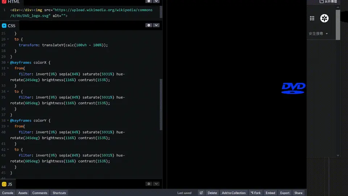The image size is (348, 196).
Task: Open the Comments tab
Action: coord(40,193)
